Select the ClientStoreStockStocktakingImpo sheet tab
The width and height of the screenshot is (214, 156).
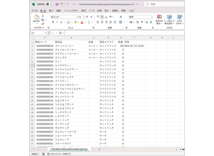69,149
